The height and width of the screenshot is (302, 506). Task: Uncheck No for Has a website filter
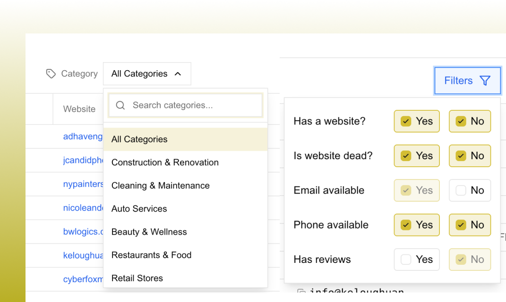(470, 121)
